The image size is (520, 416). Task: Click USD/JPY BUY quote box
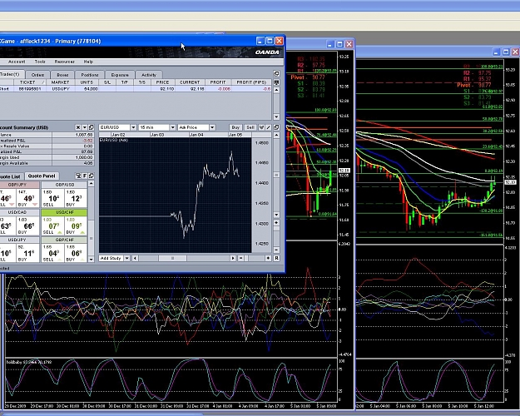28,254
